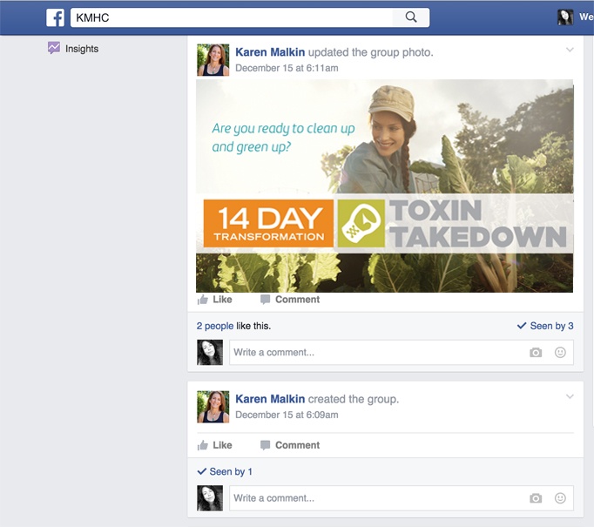The height and width of the screenshot is (527, 594).
Task: Click thumbs-up icon on group photo post
Action: [x=203, y=300]
